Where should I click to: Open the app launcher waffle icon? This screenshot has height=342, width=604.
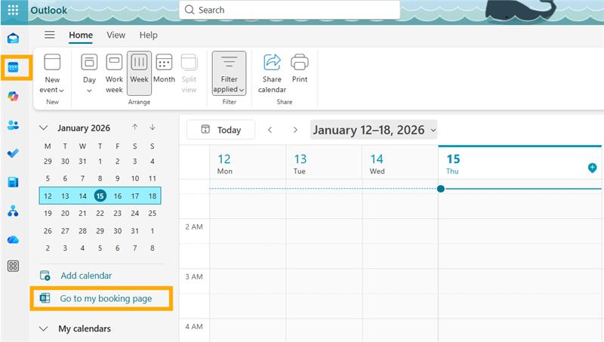(x=13, y=11)
